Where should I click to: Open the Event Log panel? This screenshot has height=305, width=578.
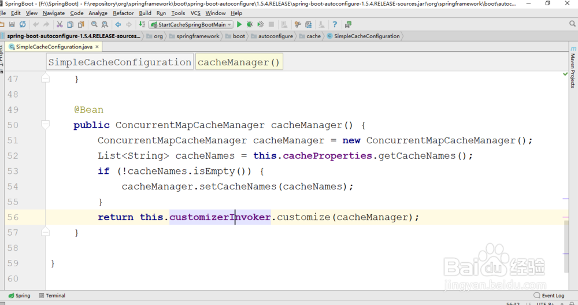tap(549, 295)
